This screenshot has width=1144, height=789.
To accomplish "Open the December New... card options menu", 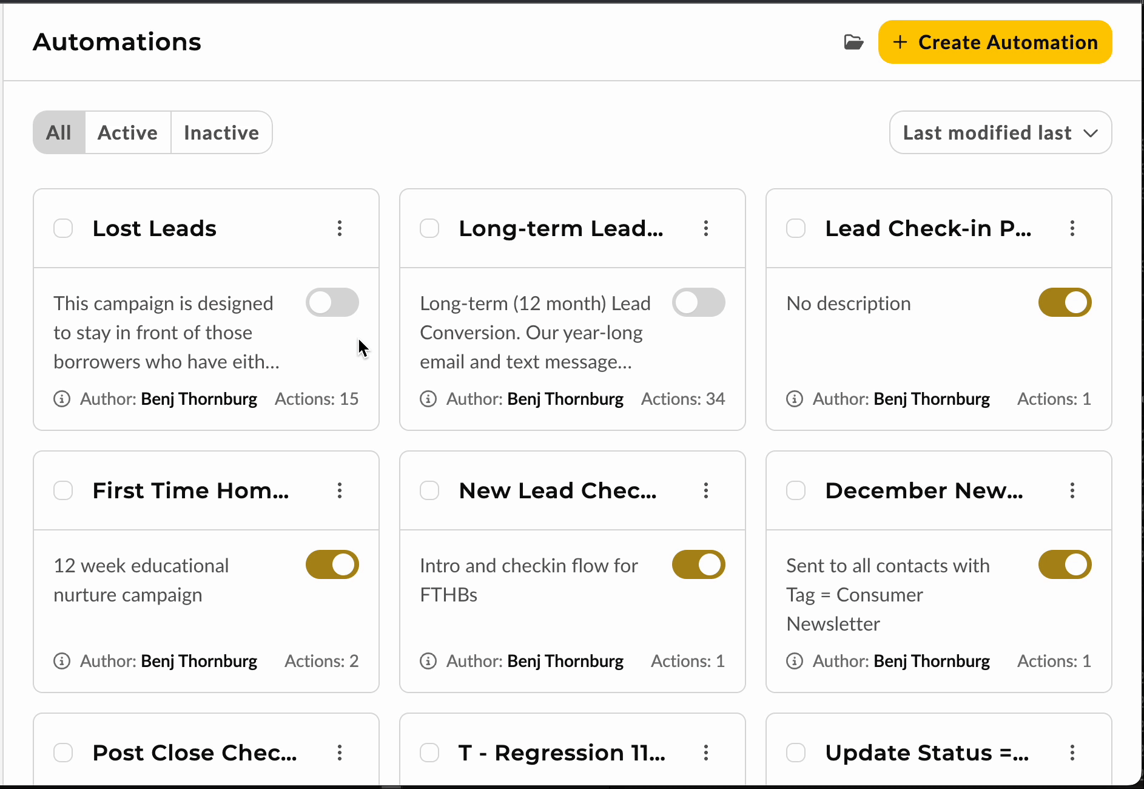I will [x=1072, y=490].
